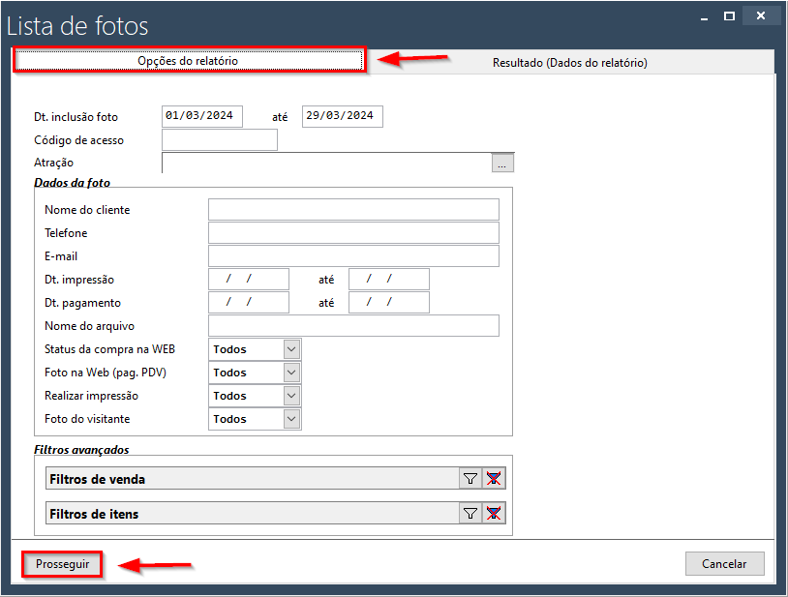Maximize the Lista de fotos window
The height and width of the screenshot is (597, 788).
click(729, 15)
